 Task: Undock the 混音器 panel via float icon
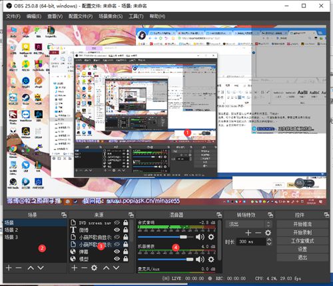(x=219, y=215)
